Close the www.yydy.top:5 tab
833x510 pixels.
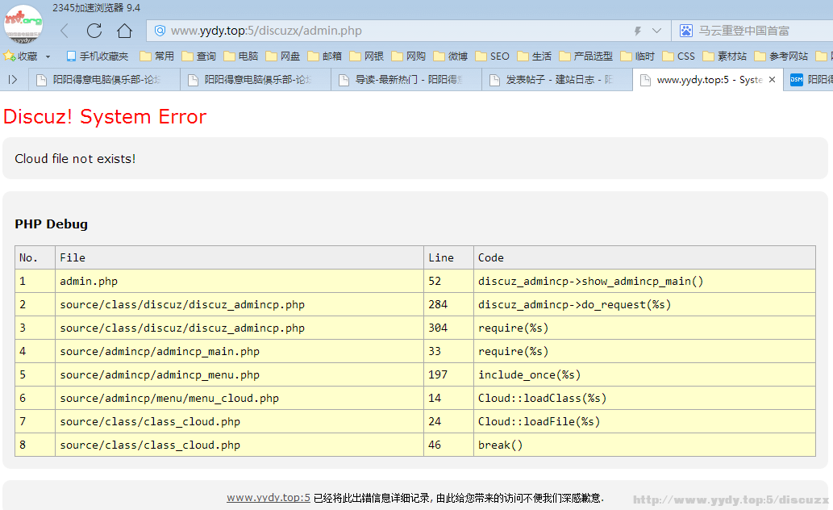click(772, 80)
